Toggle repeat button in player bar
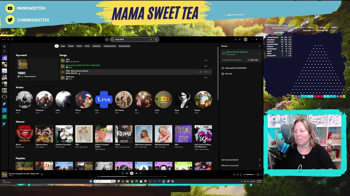The width and height of the screenshot is (350, 196). click(141, 173)
